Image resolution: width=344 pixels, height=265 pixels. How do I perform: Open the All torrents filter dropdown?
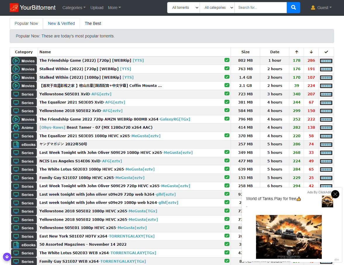[x=184, y=8]
